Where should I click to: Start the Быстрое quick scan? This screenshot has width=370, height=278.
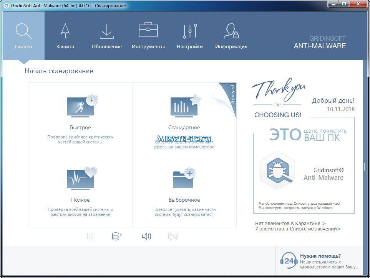(80, 119)
